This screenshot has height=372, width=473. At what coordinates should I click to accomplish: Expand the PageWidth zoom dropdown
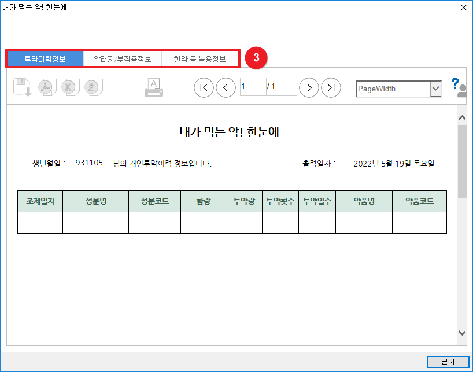click(x=435, y=89)
